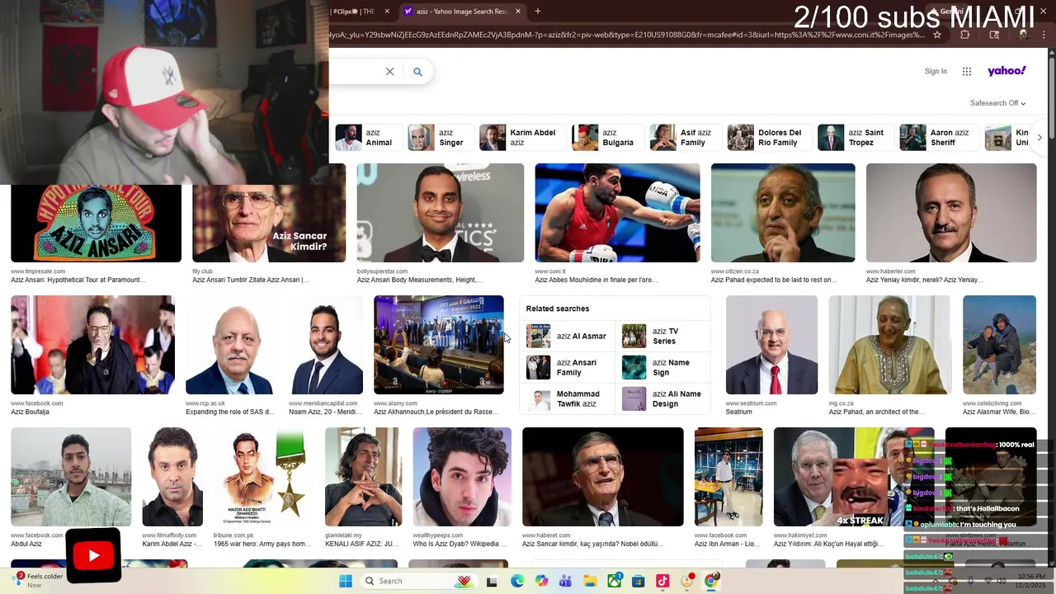Open the Aziz Boufalja facebook image

tap(92, 345)
